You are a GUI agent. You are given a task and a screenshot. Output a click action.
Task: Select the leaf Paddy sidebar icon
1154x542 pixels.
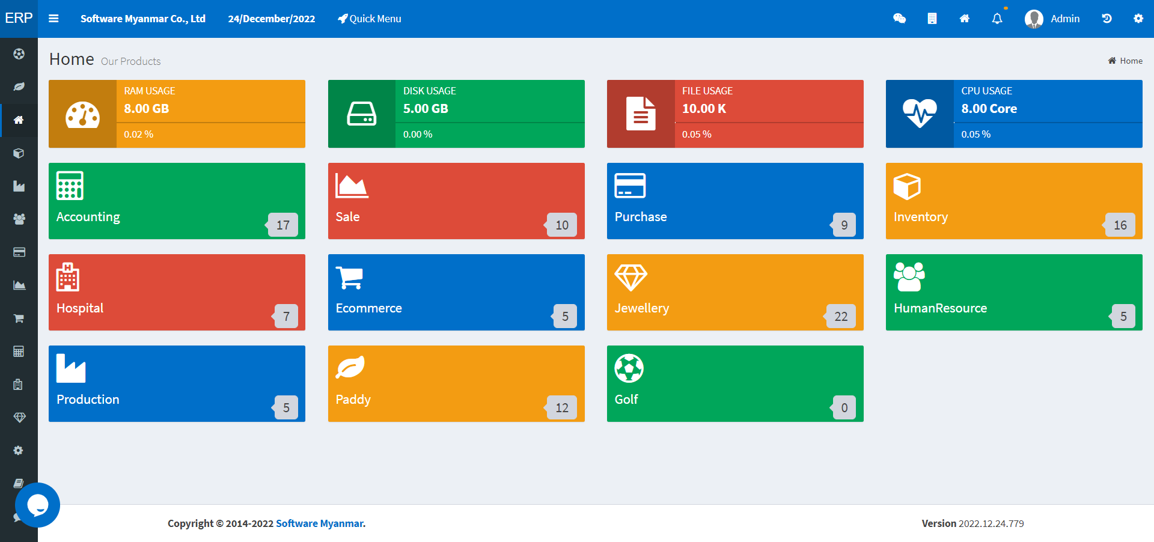19,87
